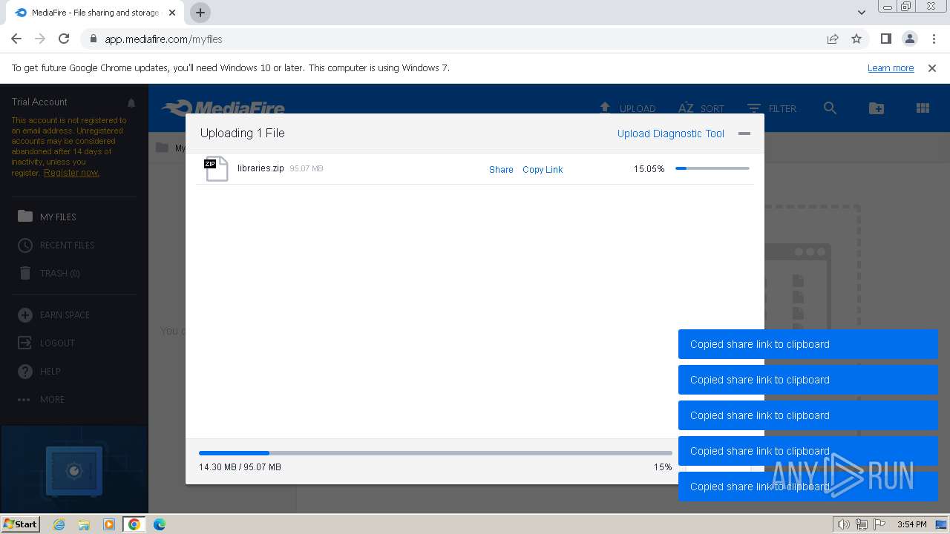The height and width of the screenshot is (534, 950).
Task: Dismiss the top clipboard notification
Action: [x=808, y=344]
